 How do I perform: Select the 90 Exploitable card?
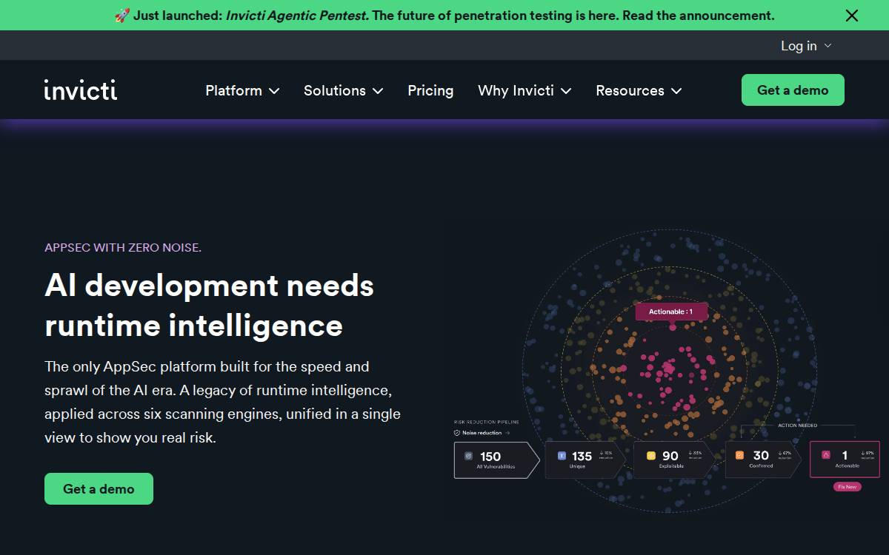[x=674, y=460]
